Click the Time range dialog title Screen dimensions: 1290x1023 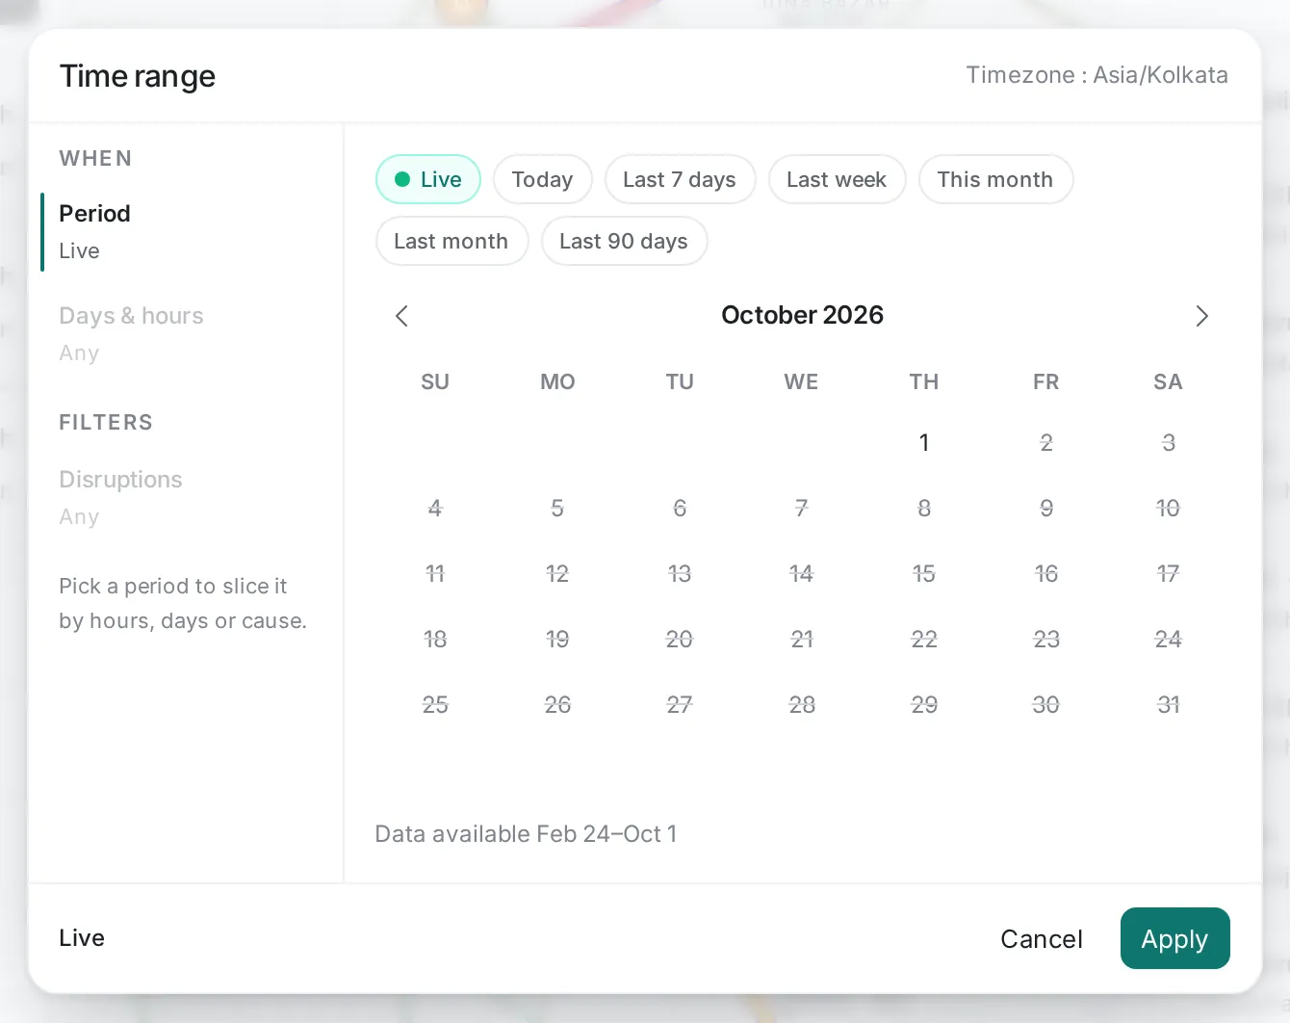138,76
